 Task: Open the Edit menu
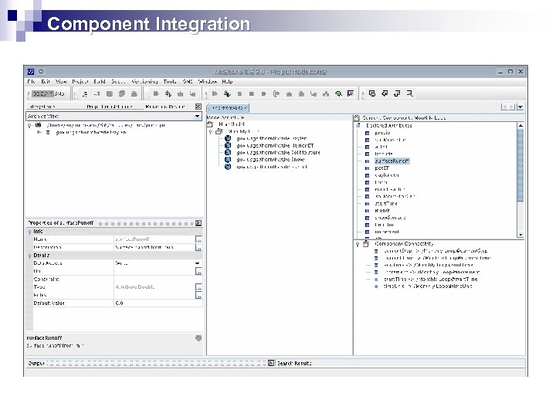[46, 82]
